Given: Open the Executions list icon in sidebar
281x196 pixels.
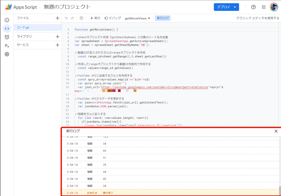Looking at the screenshot, I should pyautogui.click(x=7, y=46).
